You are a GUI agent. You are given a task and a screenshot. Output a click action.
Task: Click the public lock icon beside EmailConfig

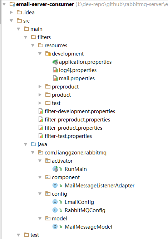pos(61,202)
